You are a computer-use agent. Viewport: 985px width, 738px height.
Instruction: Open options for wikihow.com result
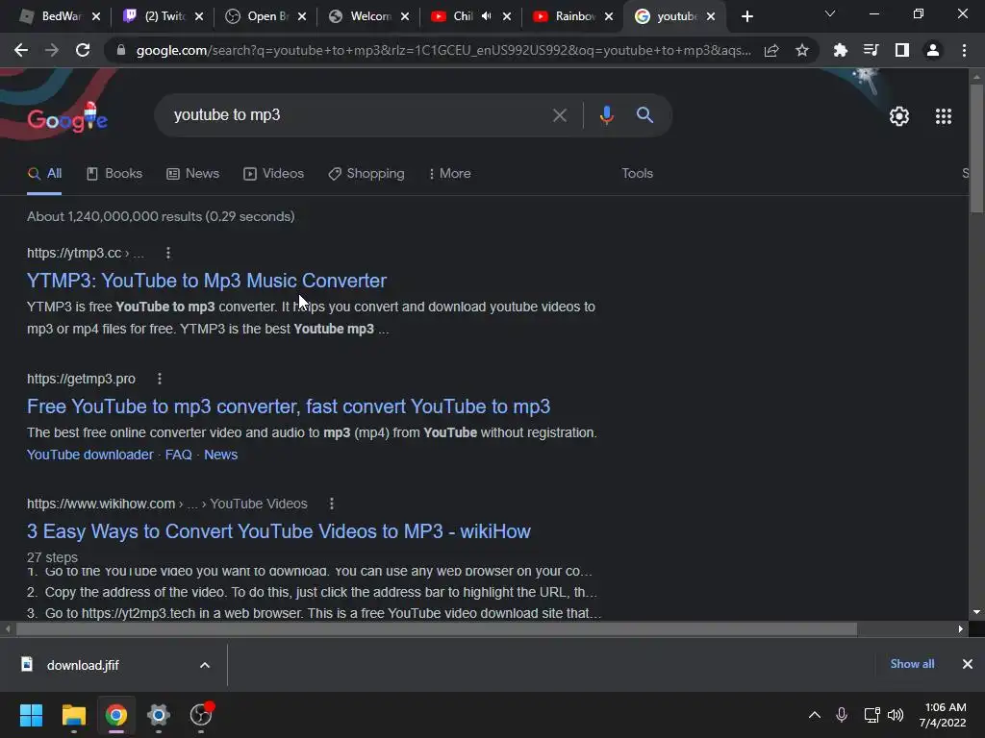point(332,504)
